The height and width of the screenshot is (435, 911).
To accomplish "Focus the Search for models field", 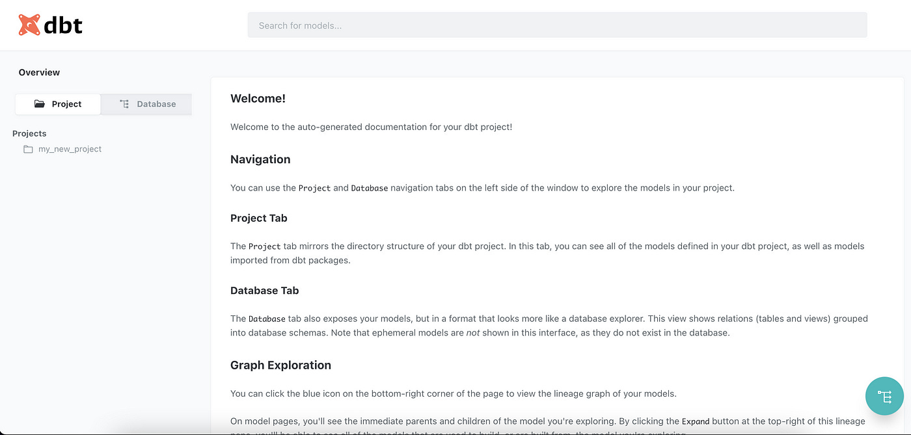I will [557, 25].
